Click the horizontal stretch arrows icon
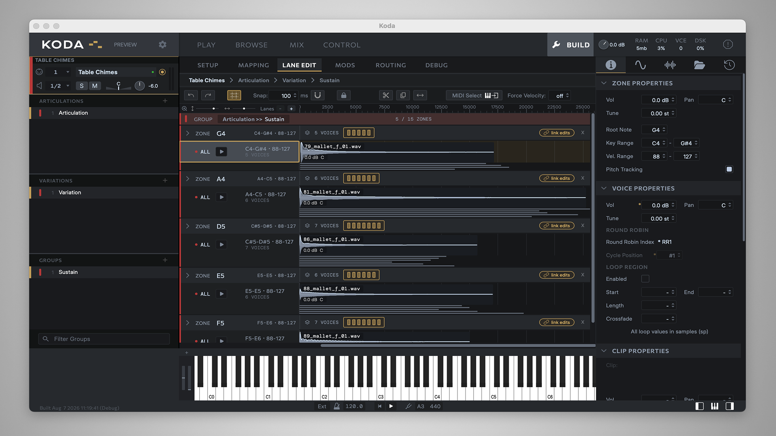Screen dimensions: 776x436 (x=420, y=95)
